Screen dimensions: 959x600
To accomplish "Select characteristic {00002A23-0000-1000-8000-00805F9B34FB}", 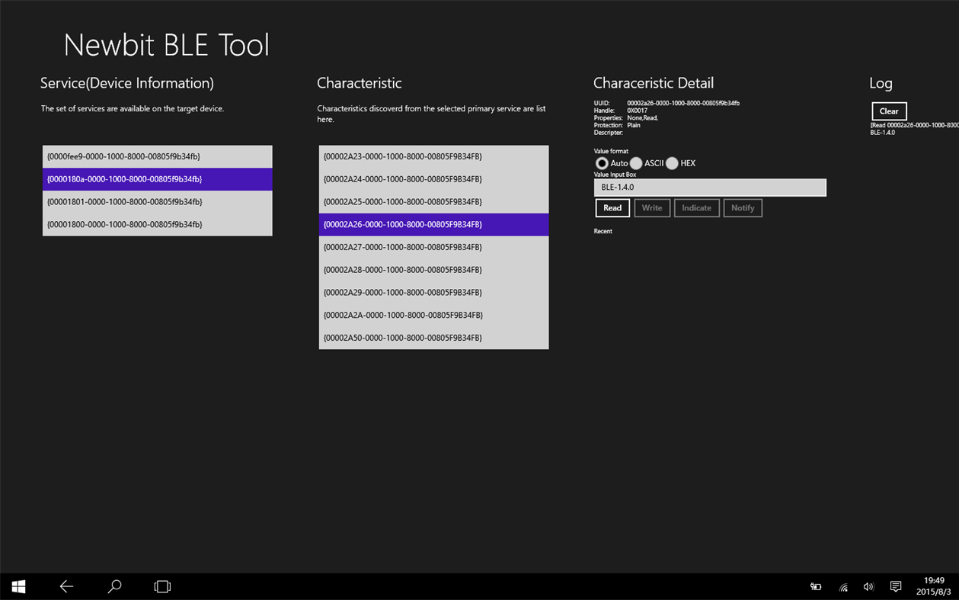I will click(433, 156).
